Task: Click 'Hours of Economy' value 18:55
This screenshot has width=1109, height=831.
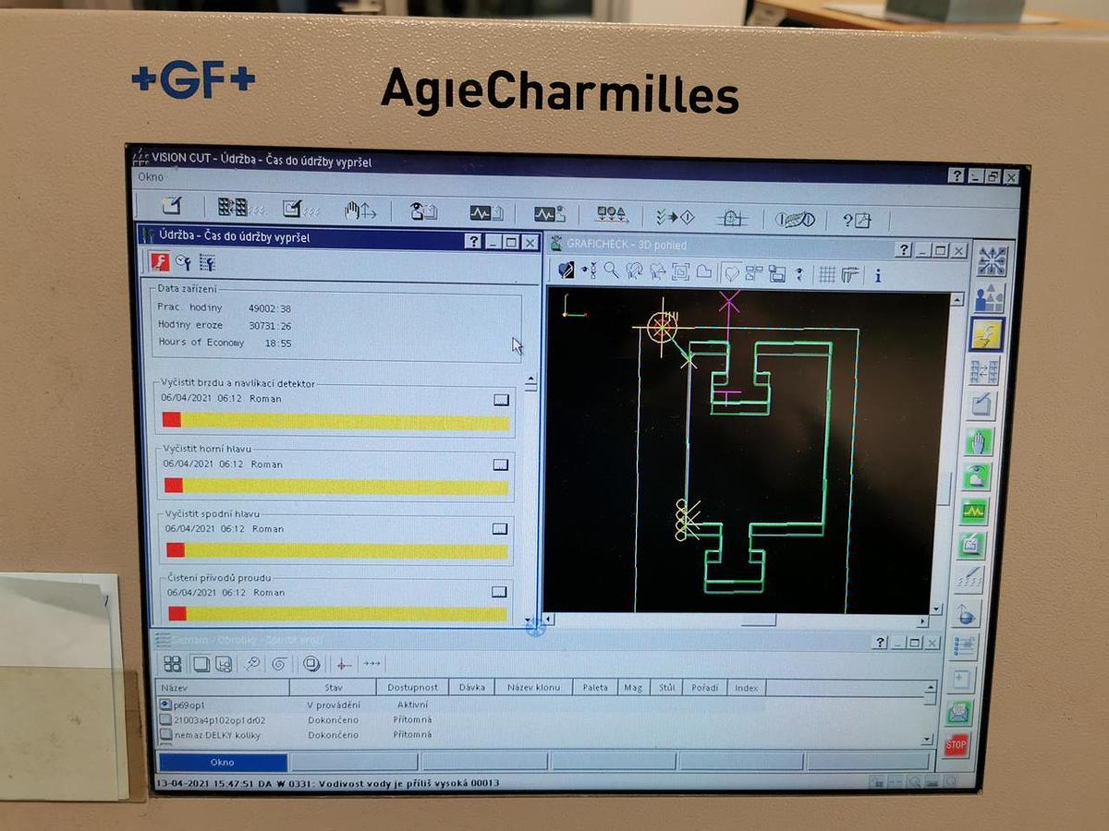Action: point(278,343)
